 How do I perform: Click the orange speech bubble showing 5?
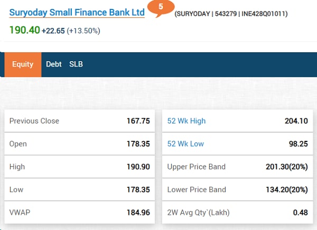(160, 8)
